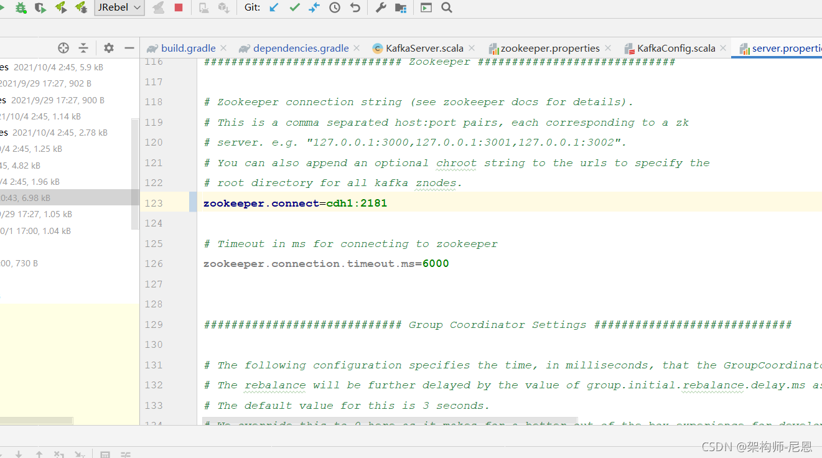Open project panel gear options
Screen dimensions: 822x458
(x=109, y=48)
